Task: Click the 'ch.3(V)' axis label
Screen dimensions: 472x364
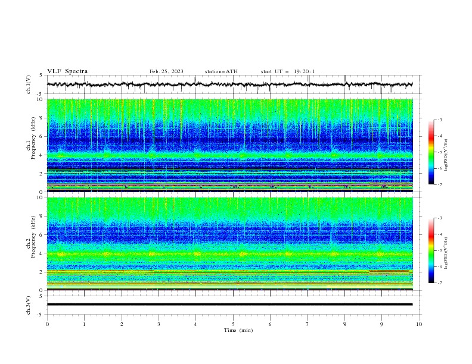Action: point(29,305)
